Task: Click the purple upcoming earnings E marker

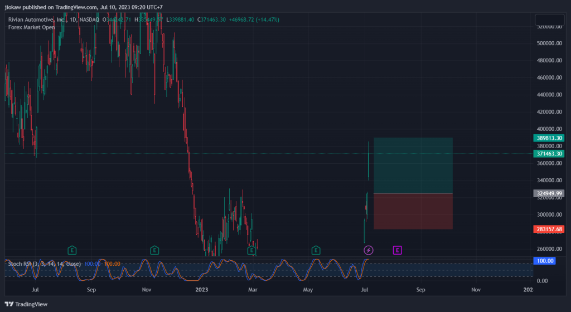Action: [x=397, y=250]
